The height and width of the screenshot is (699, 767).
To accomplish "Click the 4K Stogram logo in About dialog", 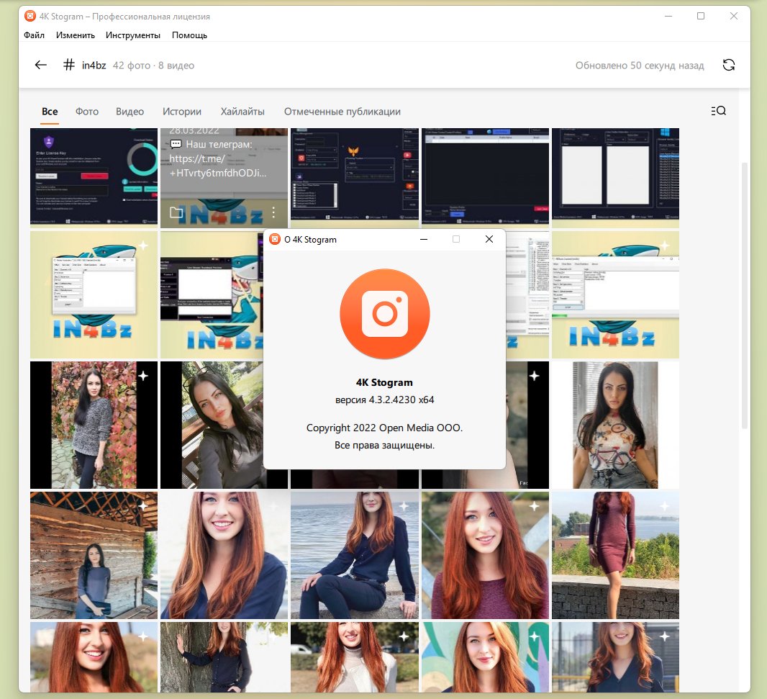I will pyautogui.click(x=384, y=314).
